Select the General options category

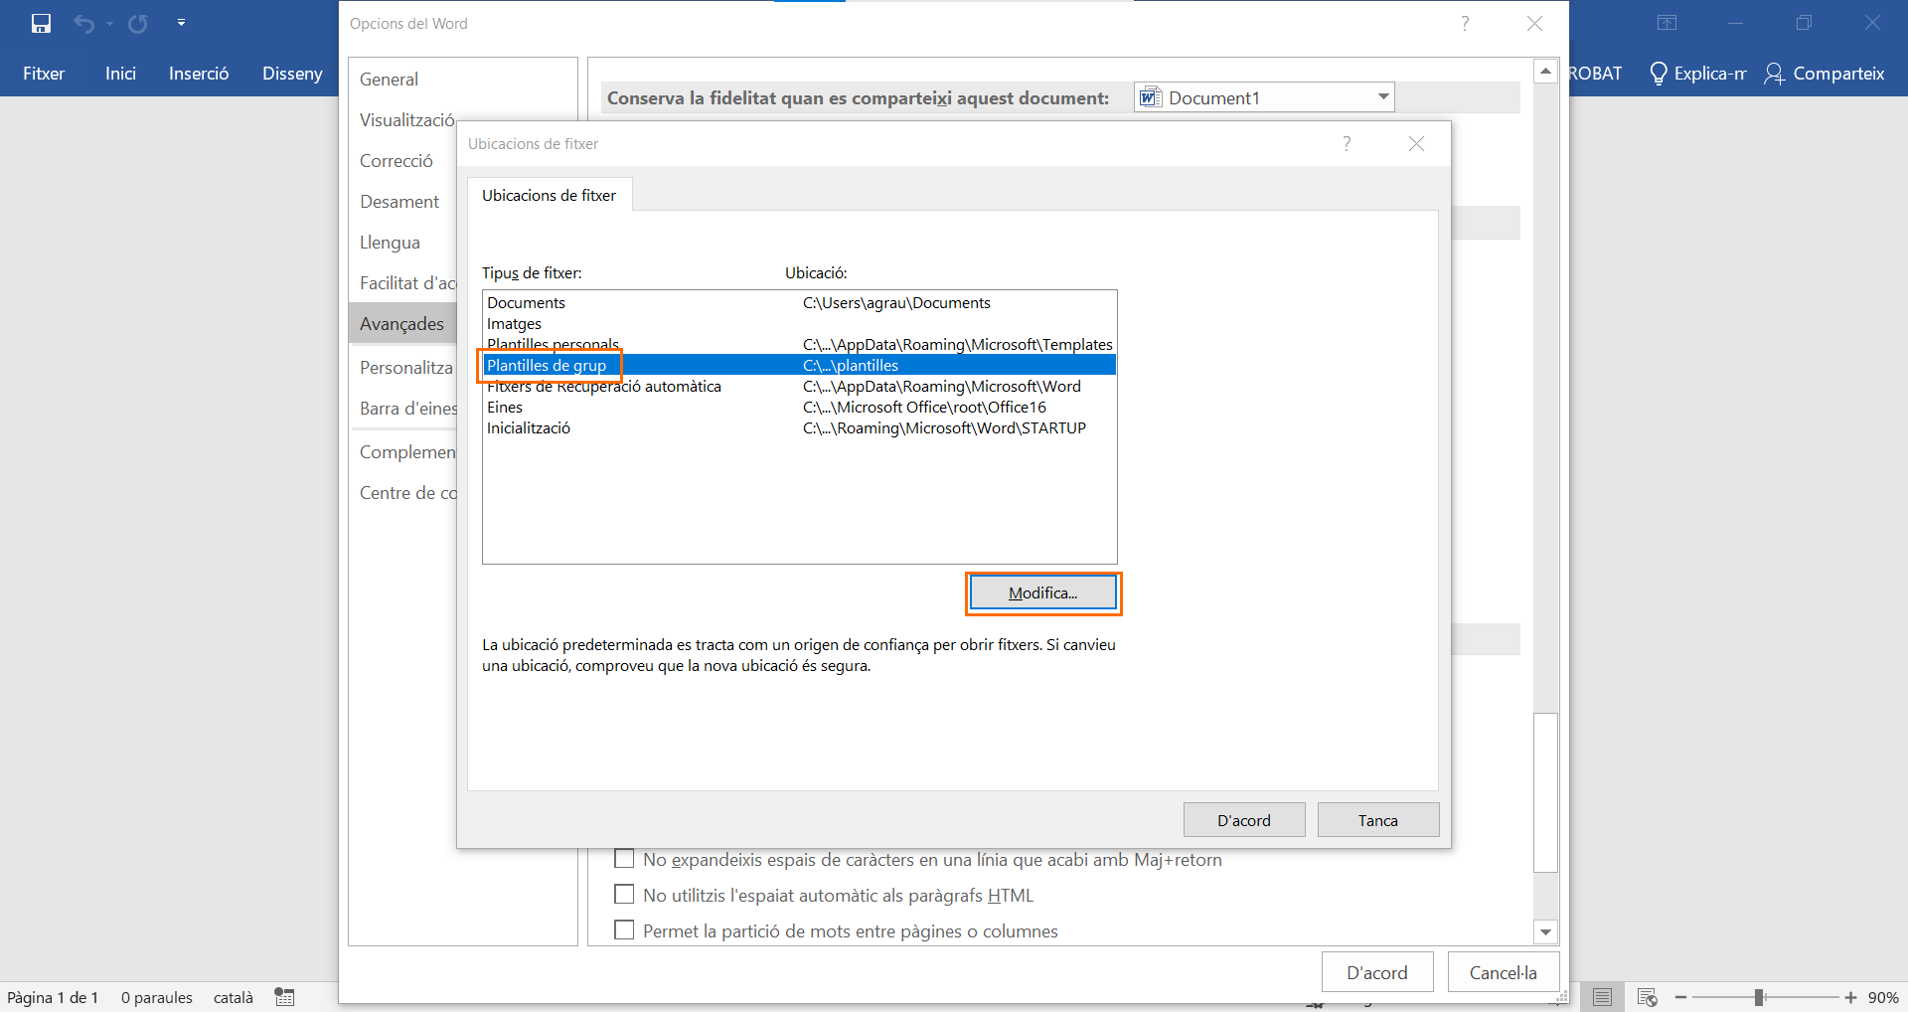(389, 80)
